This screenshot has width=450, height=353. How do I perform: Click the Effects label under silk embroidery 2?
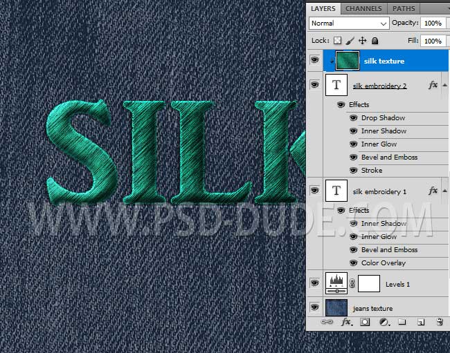359,105
